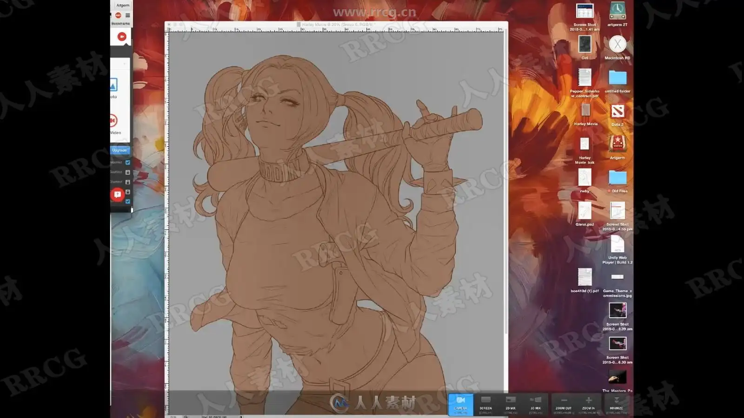Minimize the recording control bar
Image resolution: width=744 pixels, height=418 pixels.
(x=616, y=405)
